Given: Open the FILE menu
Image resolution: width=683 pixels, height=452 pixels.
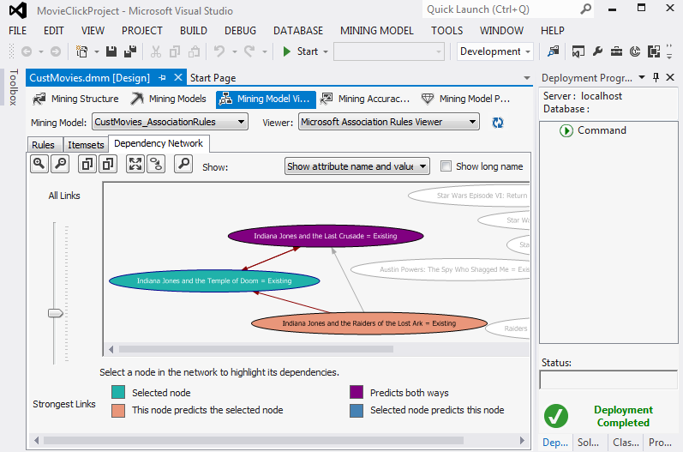Looking at the screenshot, I should click(17, 31).
